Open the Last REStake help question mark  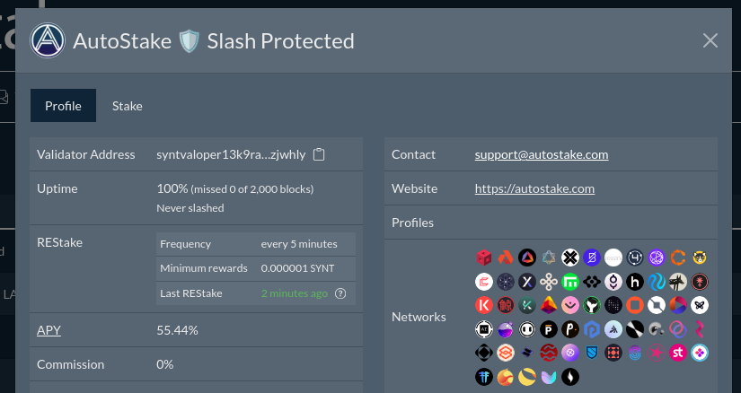pos(340,293)
